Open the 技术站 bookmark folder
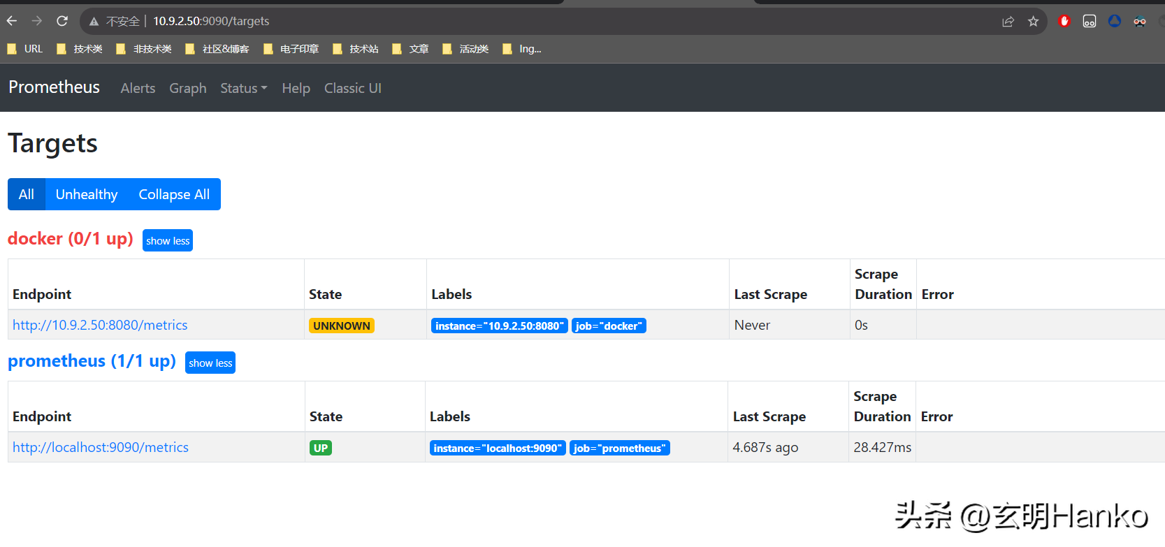The width and height of the screenshot is (1165, 547). click(356, 49)
